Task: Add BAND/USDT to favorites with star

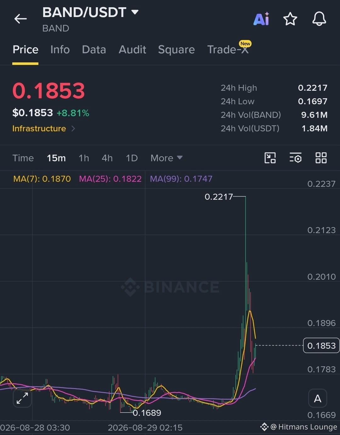Action: coord(290,19)
